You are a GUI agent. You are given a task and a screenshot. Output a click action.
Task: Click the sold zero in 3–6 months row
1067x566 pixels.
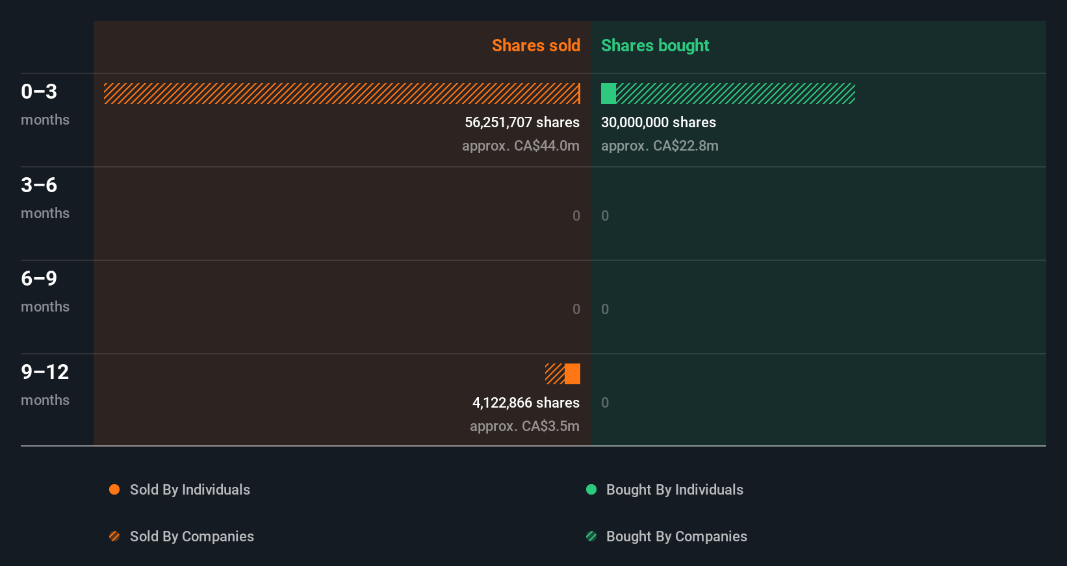point(576,216)
